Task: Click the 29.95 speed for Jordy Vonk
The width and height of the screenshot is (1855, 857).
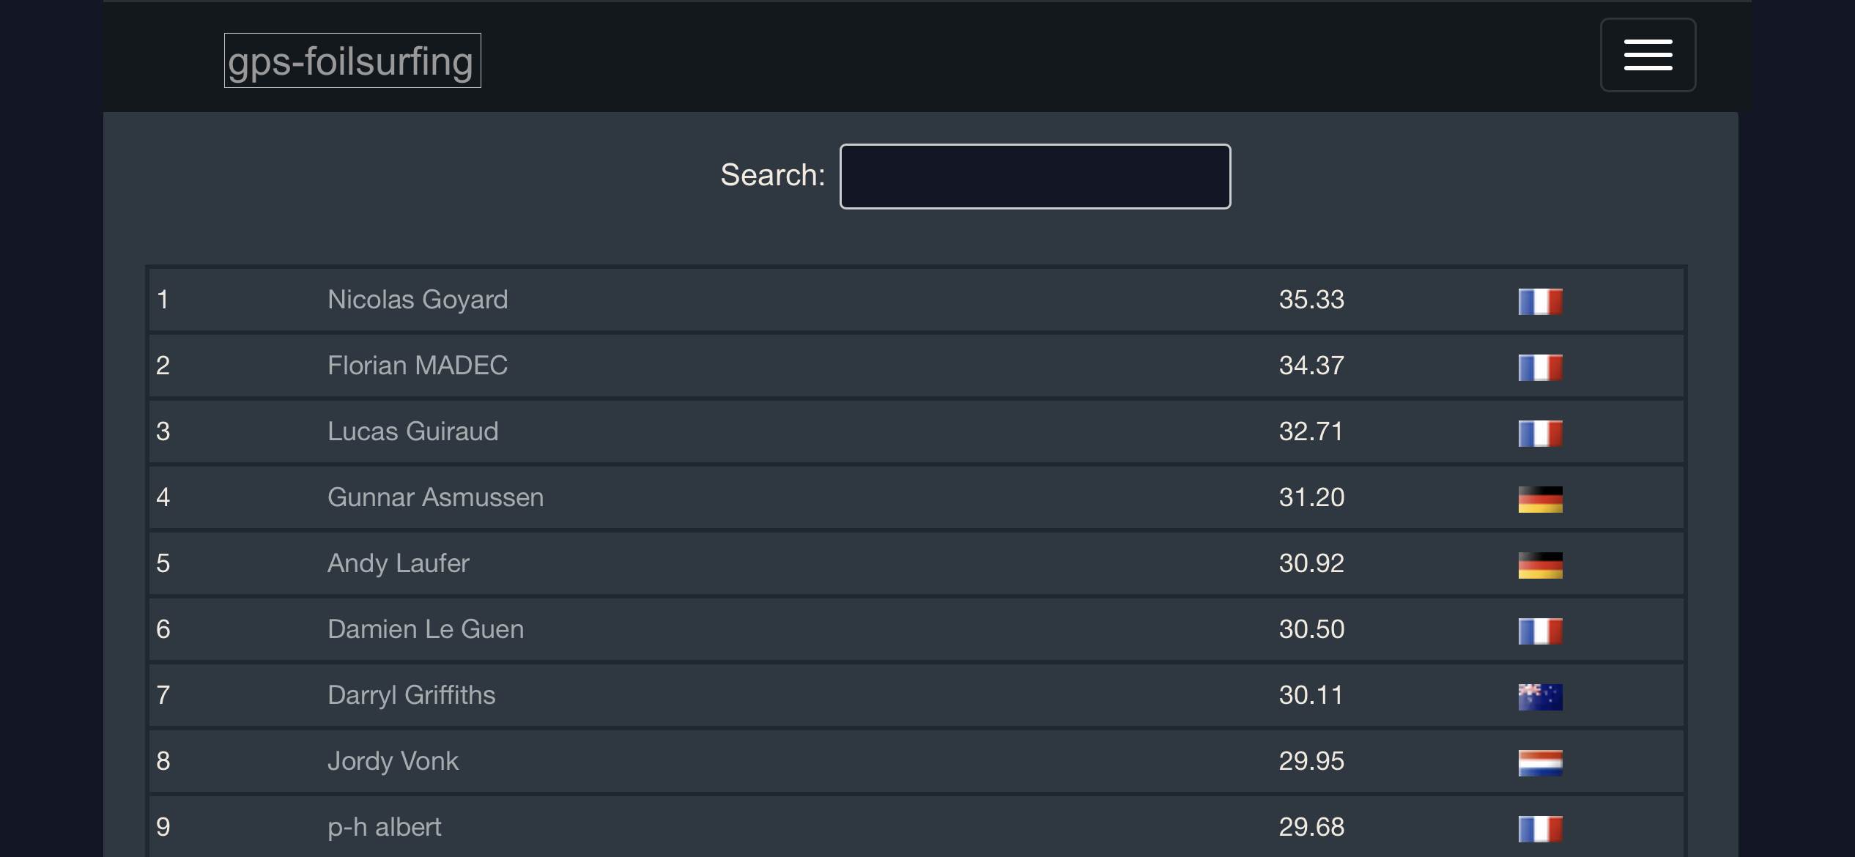Action: pyautogui.click(x=1311, y=761)
